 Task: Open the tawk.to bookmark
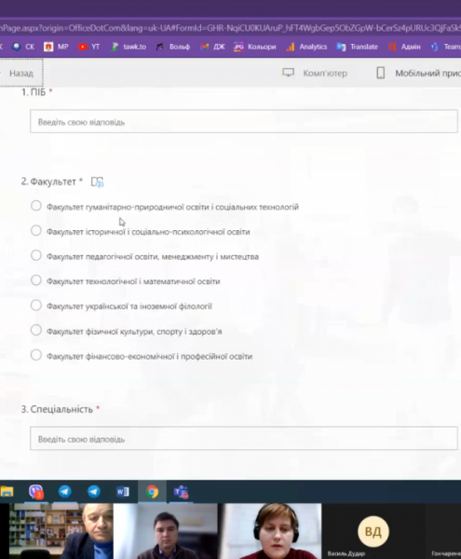(129, 47)
